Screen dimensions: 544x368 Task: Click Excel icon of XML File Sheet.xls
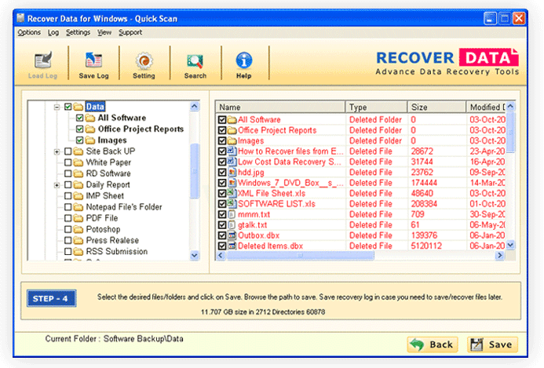pyautogui.click(x=232, y=193)
